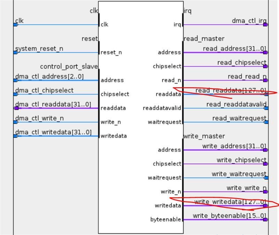Click the write_writedata[127..0] output pin icon
Image resolution: width=279 pixels, height=235 pixels.
point(266,206)
